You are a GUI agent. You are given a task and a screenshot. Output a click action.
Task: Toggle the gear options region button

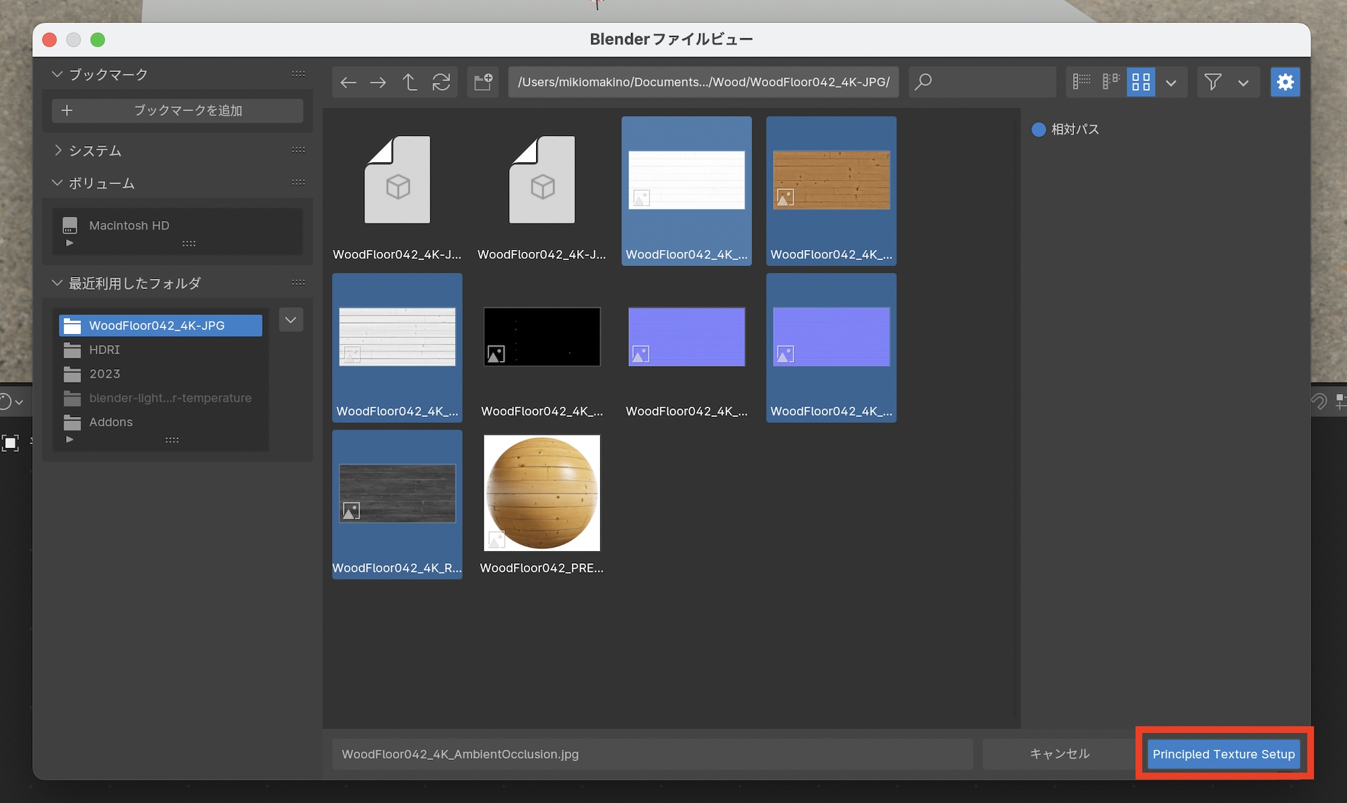click(x=1285, y=82)
